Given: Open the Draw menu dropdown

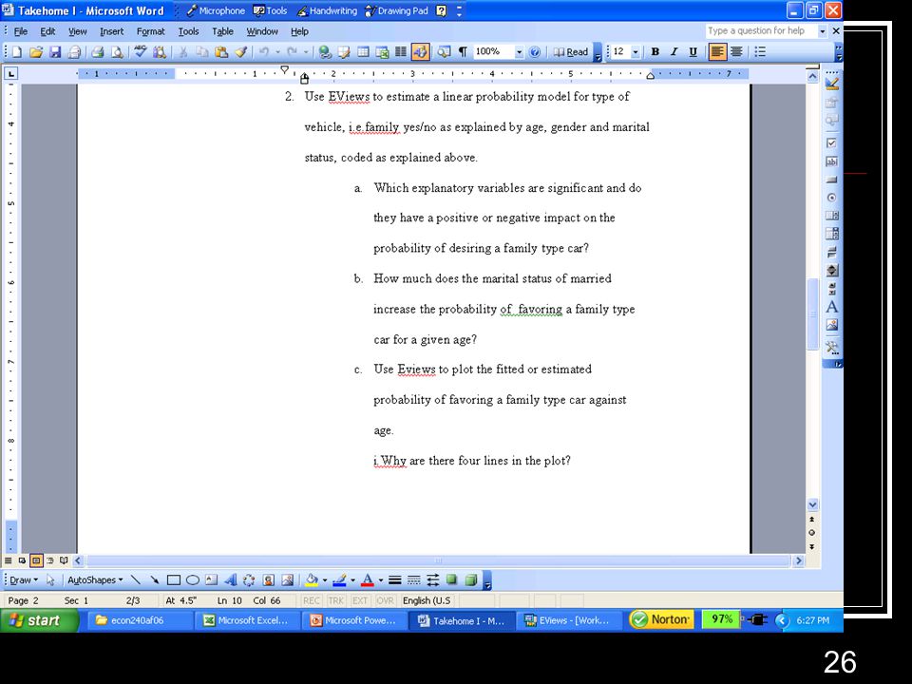Looking at the screenshot, I should coord(23,579).
